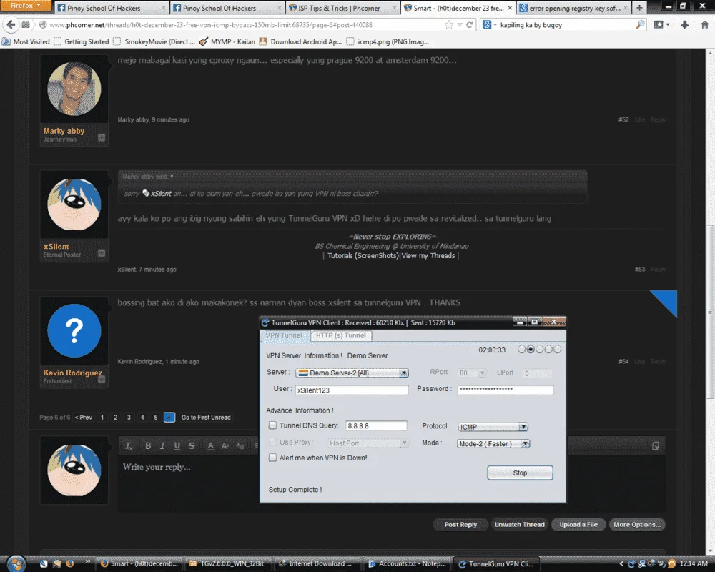Open the URL history dropdown arrow
The image size is (715, 572).
tap(460, 24)
